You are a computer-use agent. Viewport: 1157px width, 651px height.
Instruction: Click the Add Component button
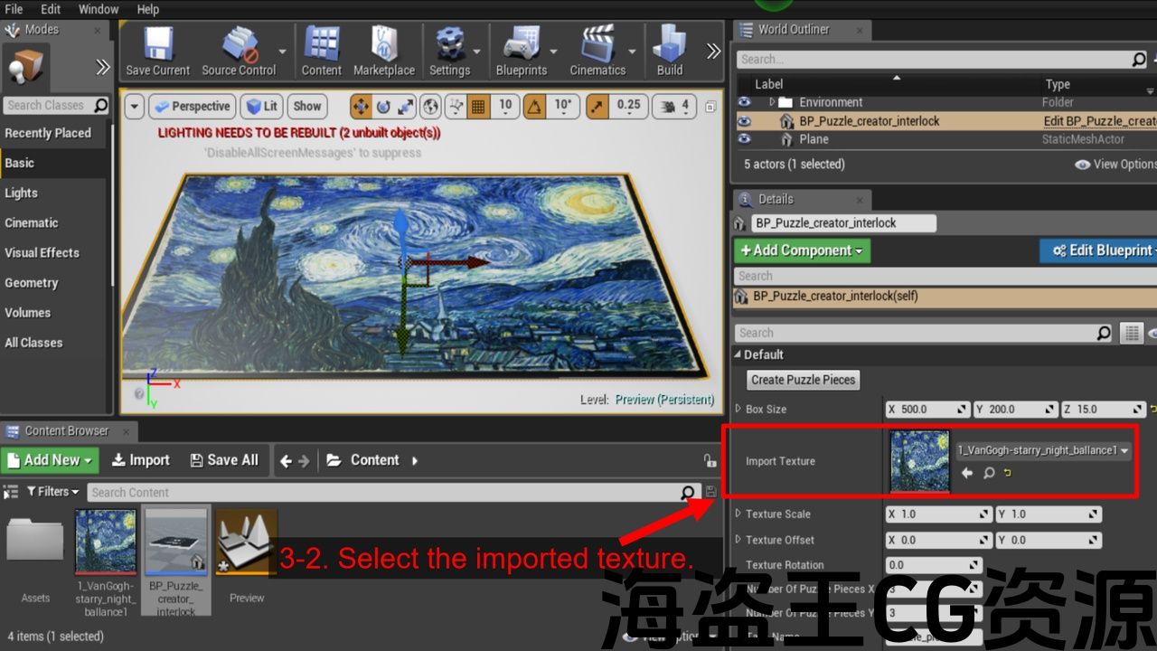802,250
